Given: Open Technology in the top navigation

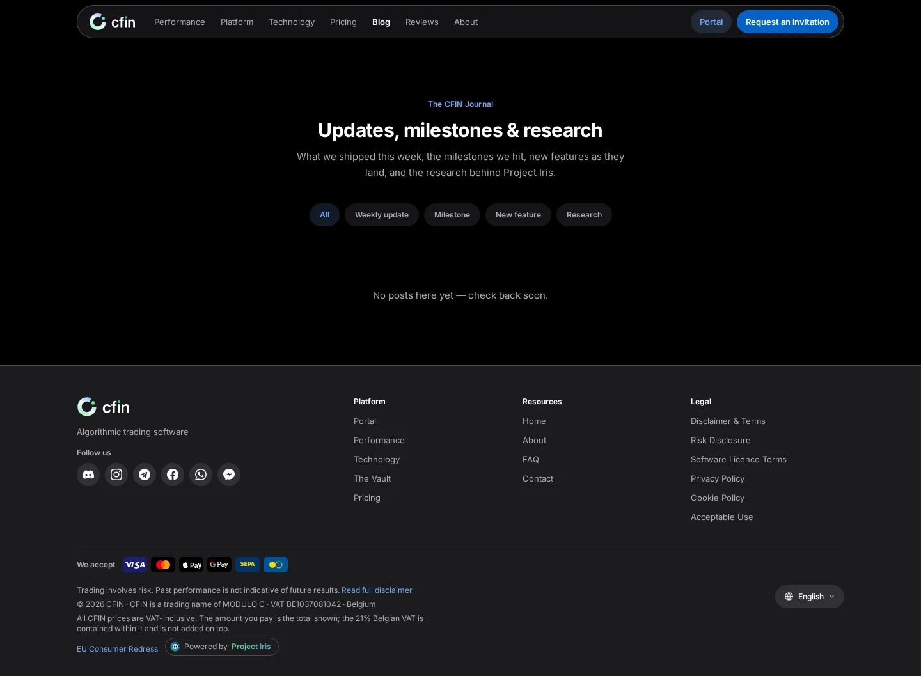Looking at the screenshot, I should click(x=292, y=22).
